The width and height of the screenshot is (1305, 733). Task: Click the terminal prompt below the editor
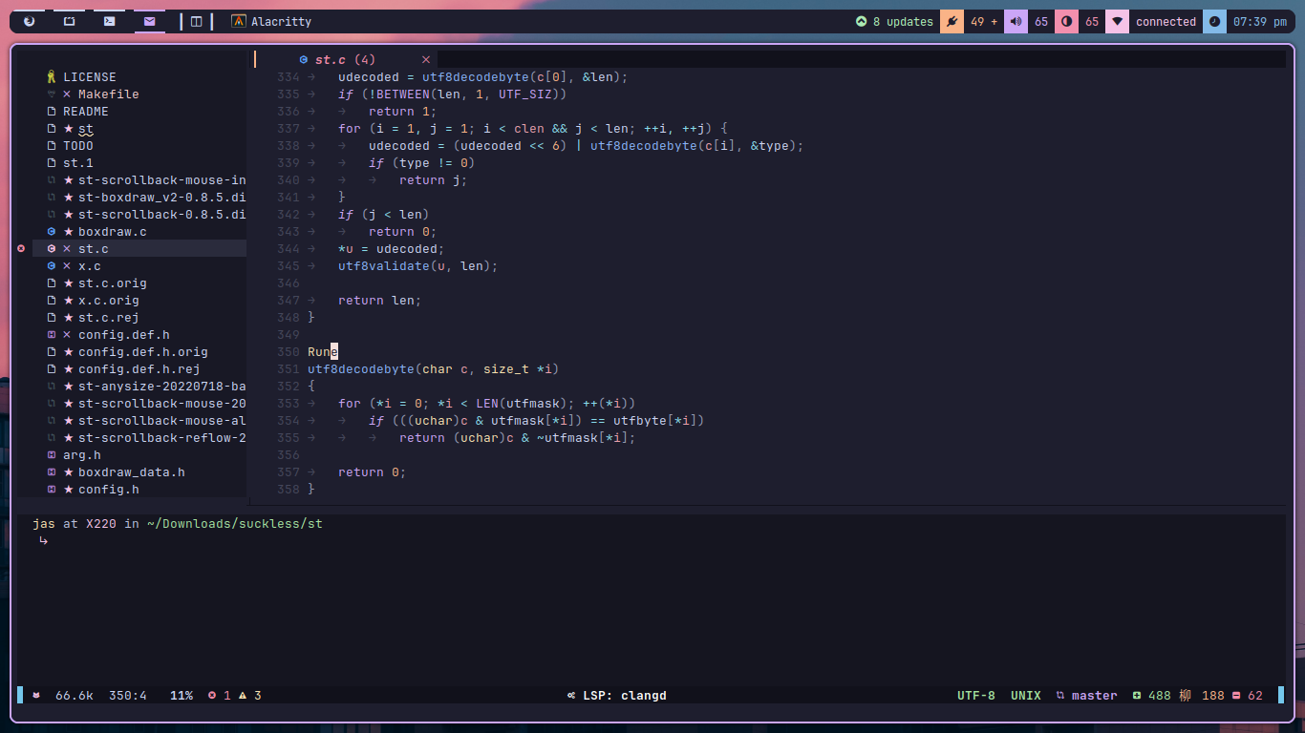43,540
